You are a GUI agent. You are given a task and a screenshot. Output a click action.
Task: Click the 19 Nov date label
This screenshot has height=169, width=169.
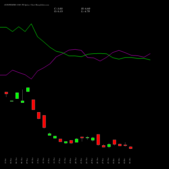click(x=70, y=161)
